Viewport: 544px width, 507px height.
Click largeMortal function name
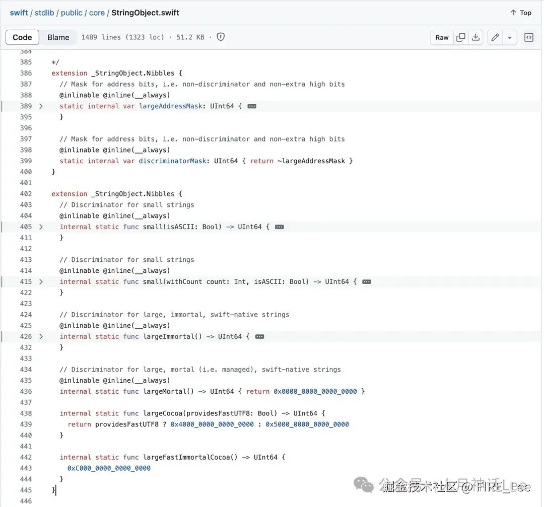pyautogui.click(x=164, y=391)
